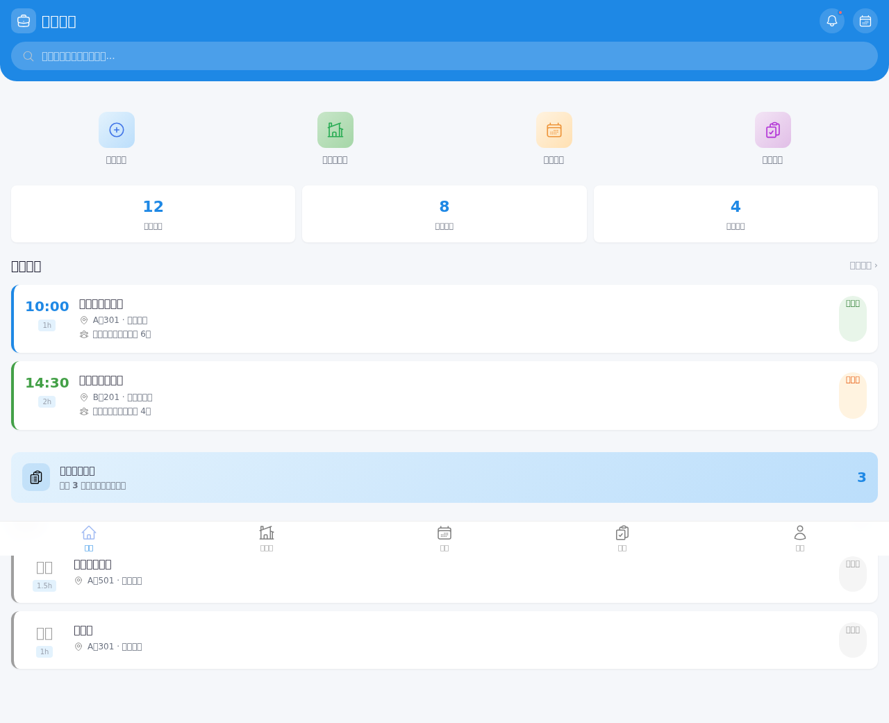Screen dimensions: 889x723
Task: Click the location pin icon beside A501
Action: (78, 581)
